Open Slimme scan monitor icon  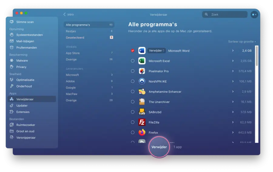point(12,22)
